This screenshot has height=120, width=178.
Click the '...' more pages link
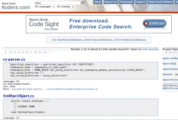pos(50,53)
